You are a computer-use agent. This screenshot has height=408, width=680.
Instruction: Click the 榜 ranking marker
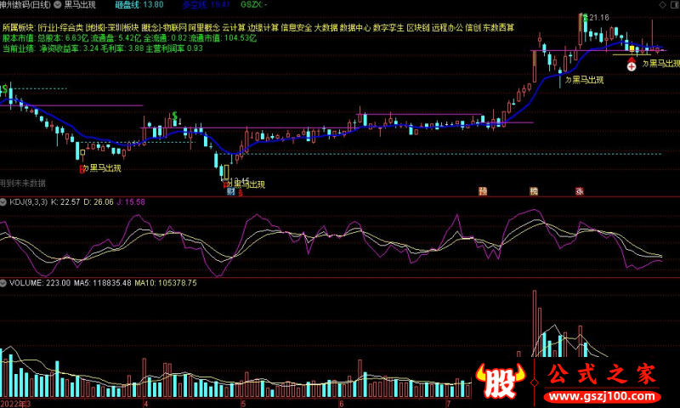534,191
